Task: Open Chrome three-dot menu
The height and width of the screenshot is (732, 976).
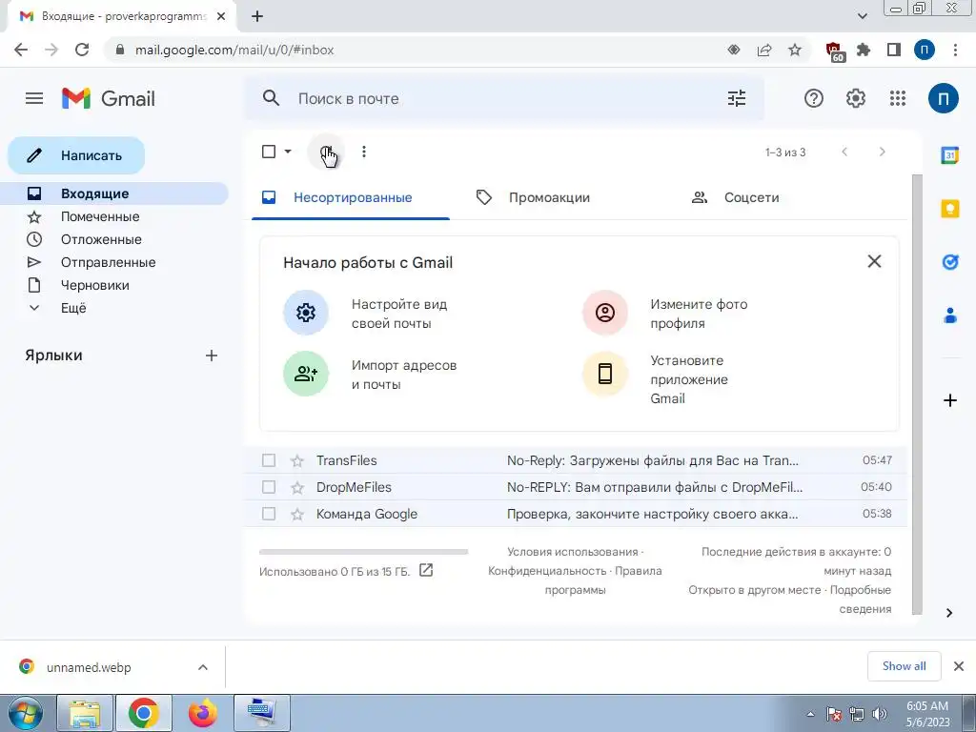Action: (x=955, y=50)
